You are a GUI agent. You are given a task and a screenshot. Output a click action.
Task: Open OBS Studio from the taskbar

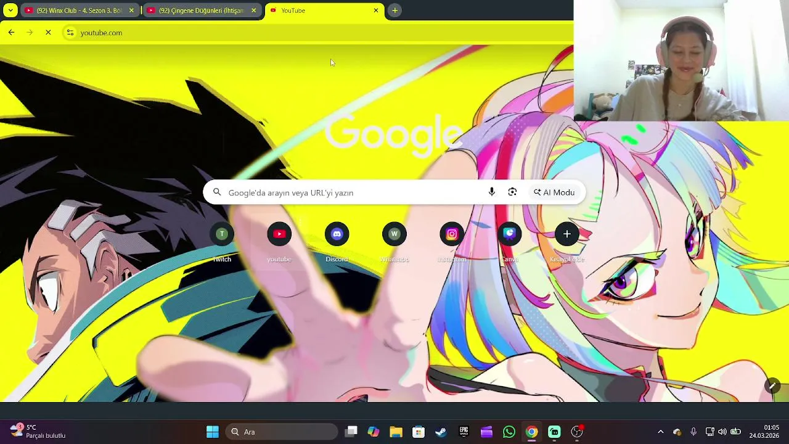click(x=577, y=432)
